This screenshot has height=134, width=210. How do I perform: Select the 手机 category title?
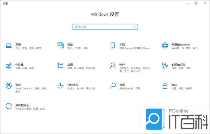click(122, 45)
